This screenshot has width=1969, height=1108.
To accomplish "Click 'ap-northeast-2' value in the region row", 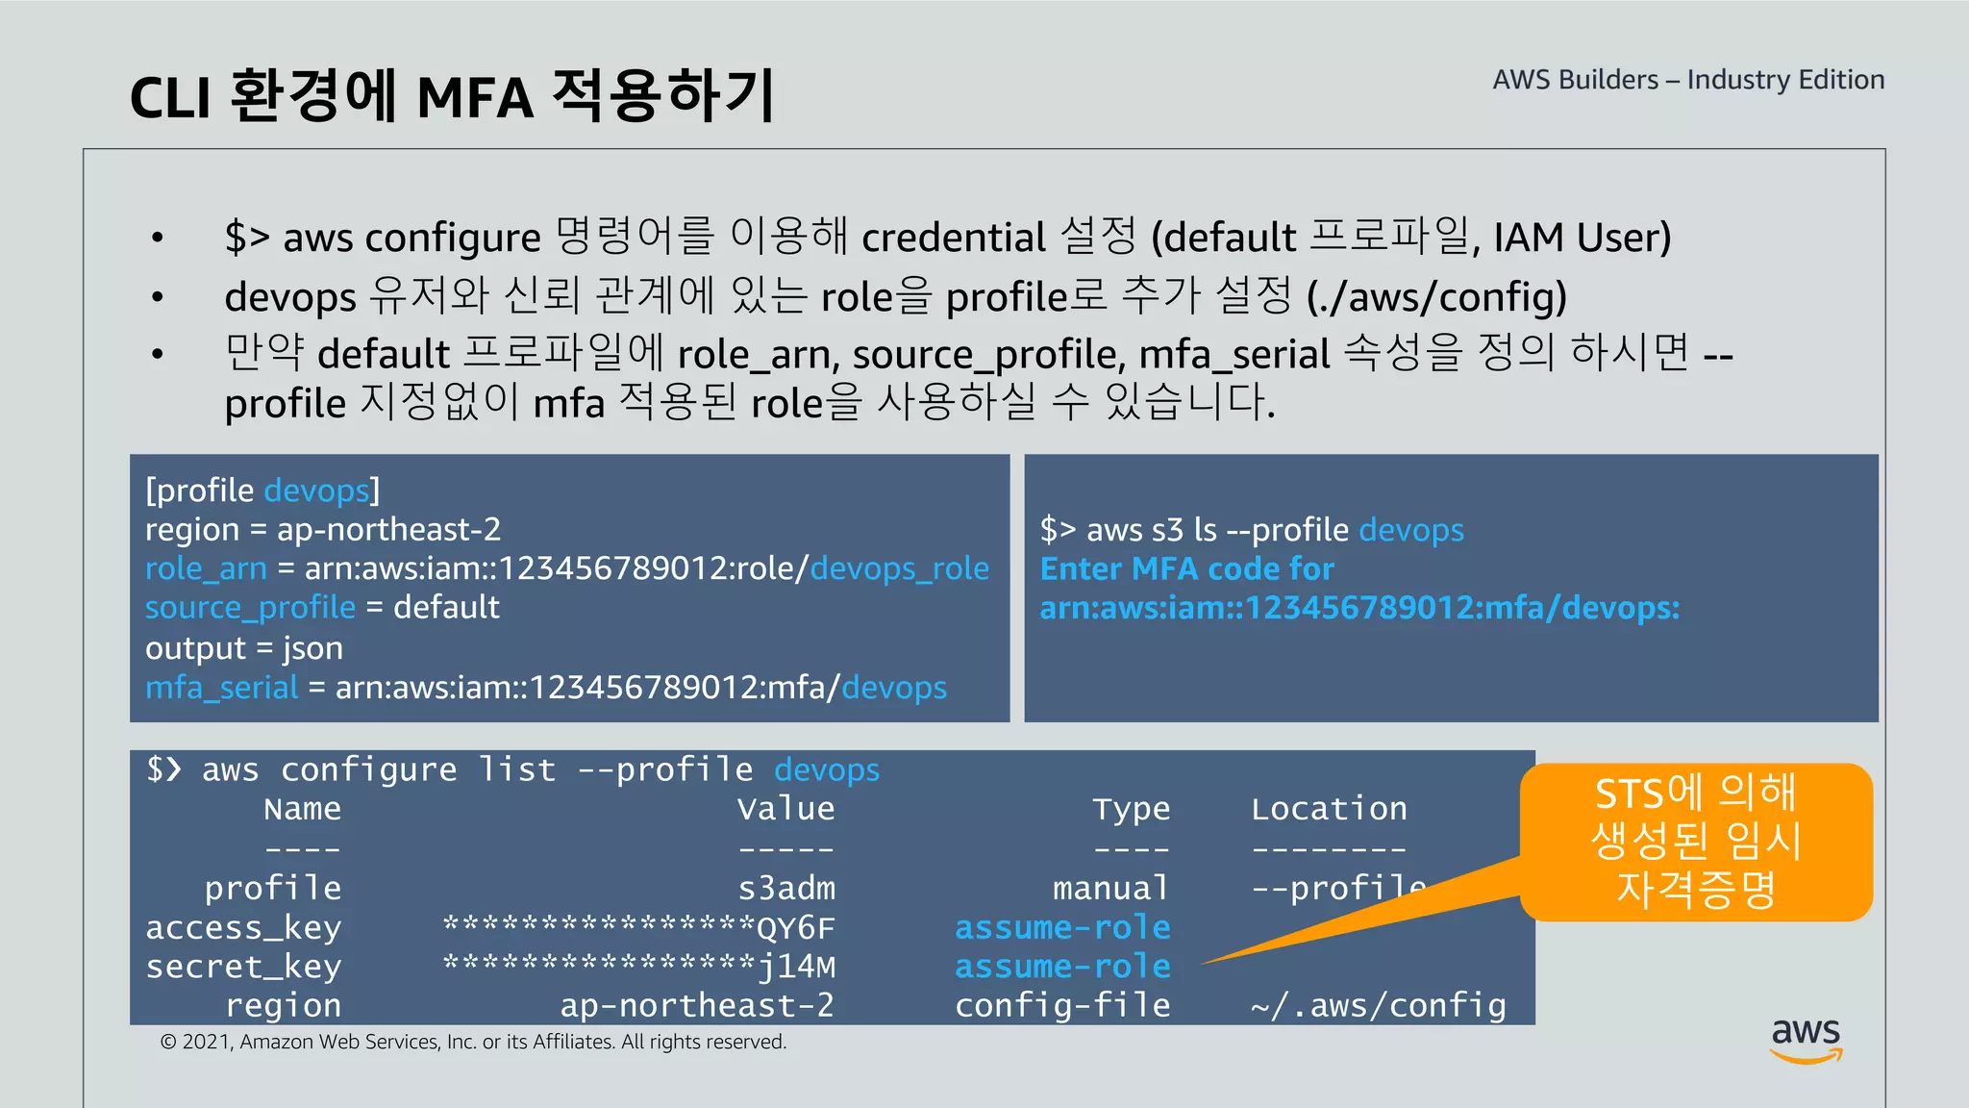I will click(x=697, y=1006).
